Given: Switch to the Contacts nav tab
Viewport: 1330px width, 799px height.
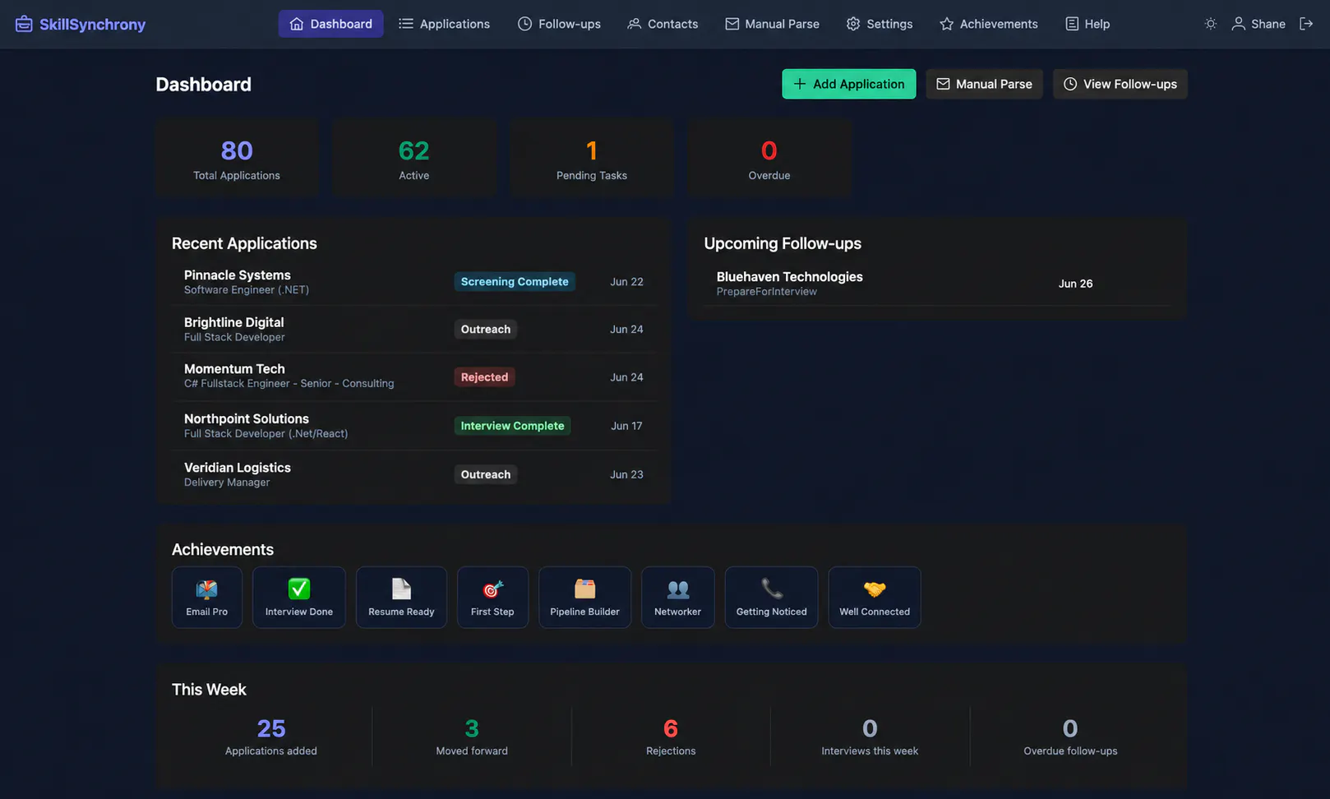Looking at the screenshot, I should pos(663,24).
